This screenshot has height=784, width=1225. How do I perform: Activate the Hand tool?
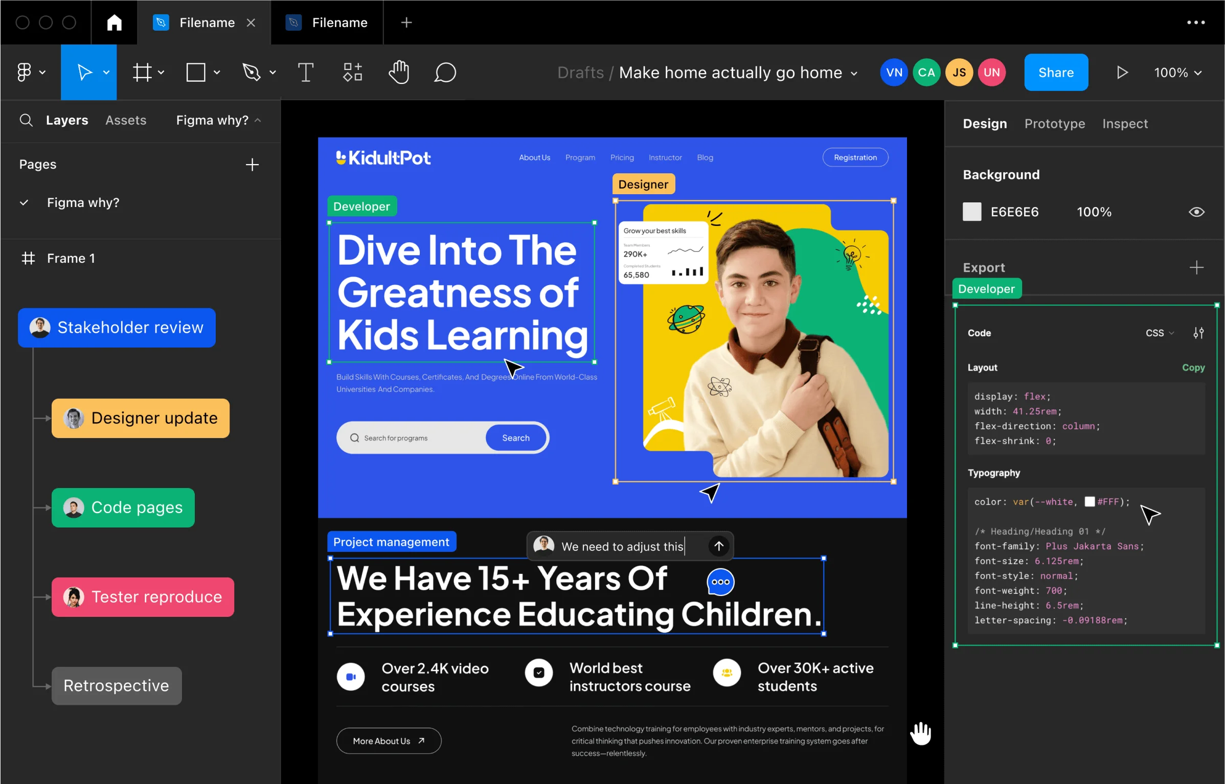[399, 72]
